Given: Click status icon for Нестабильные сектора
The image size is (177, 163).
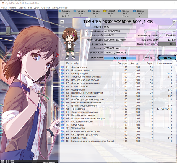Looking at the screenshot, I should tap(62, 115).
